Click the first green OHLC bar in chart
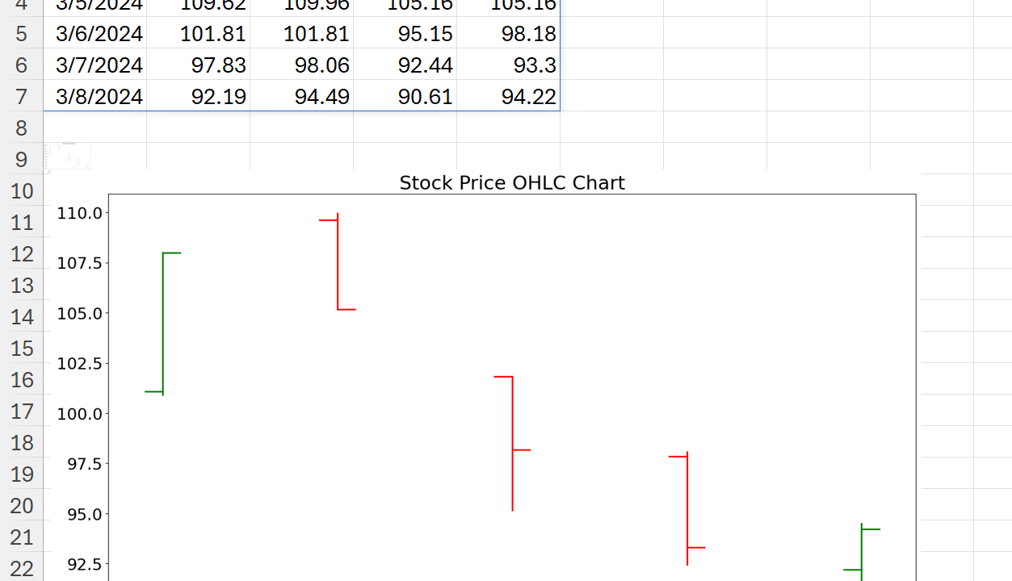 coord(163,323)
